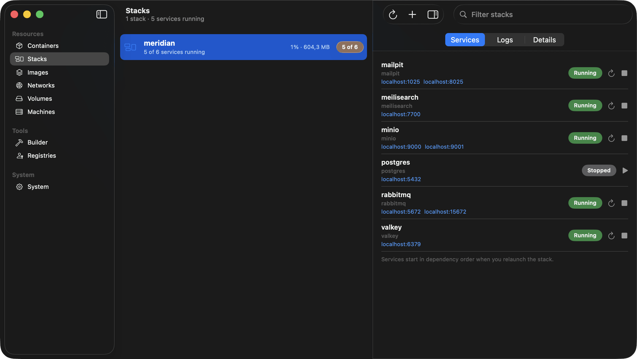The width and height of the screenshot is (637, 359).
Task: Stop the mailpit service
Action: coord(624,73)
